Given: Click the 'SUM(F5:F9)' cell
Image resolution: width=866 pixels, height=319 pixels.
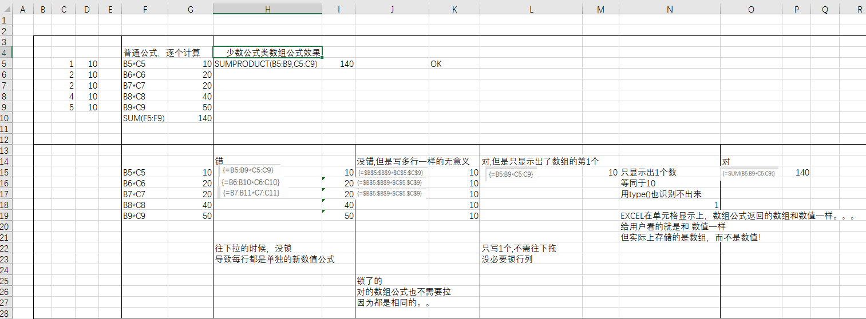Looking at the screenshot, I should tap(144, 118).
